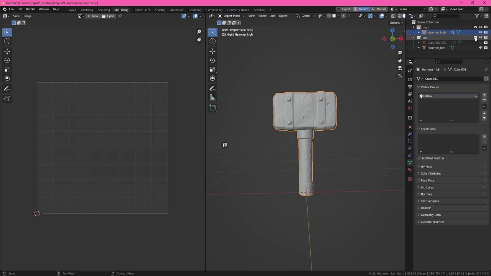The height and width of the screenshot is (276, 491).
Task: Collapse the High collection in outliner
Action: click(414, 27)
